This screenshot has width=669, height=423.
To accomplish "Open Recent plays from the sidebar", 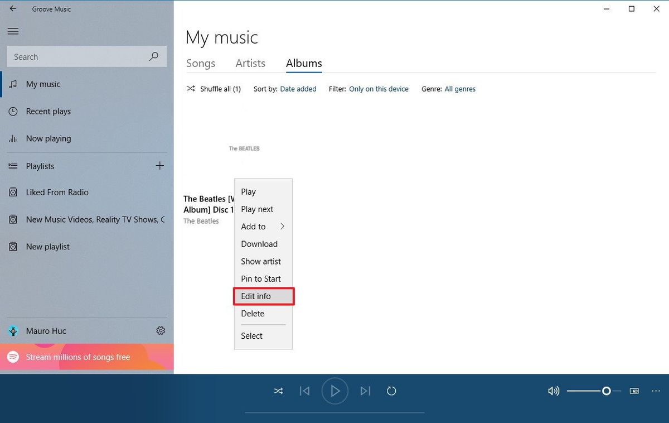I will (47, 111).
